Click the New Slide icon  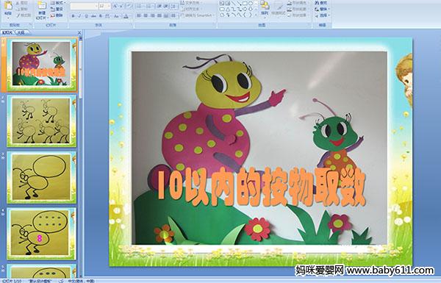point(42,6)
